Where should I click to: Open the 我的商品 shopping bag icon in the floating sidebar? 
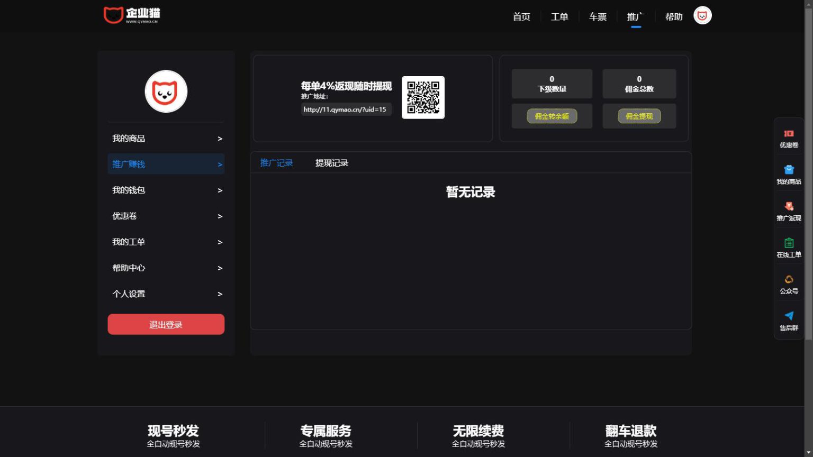pos(789,170)
